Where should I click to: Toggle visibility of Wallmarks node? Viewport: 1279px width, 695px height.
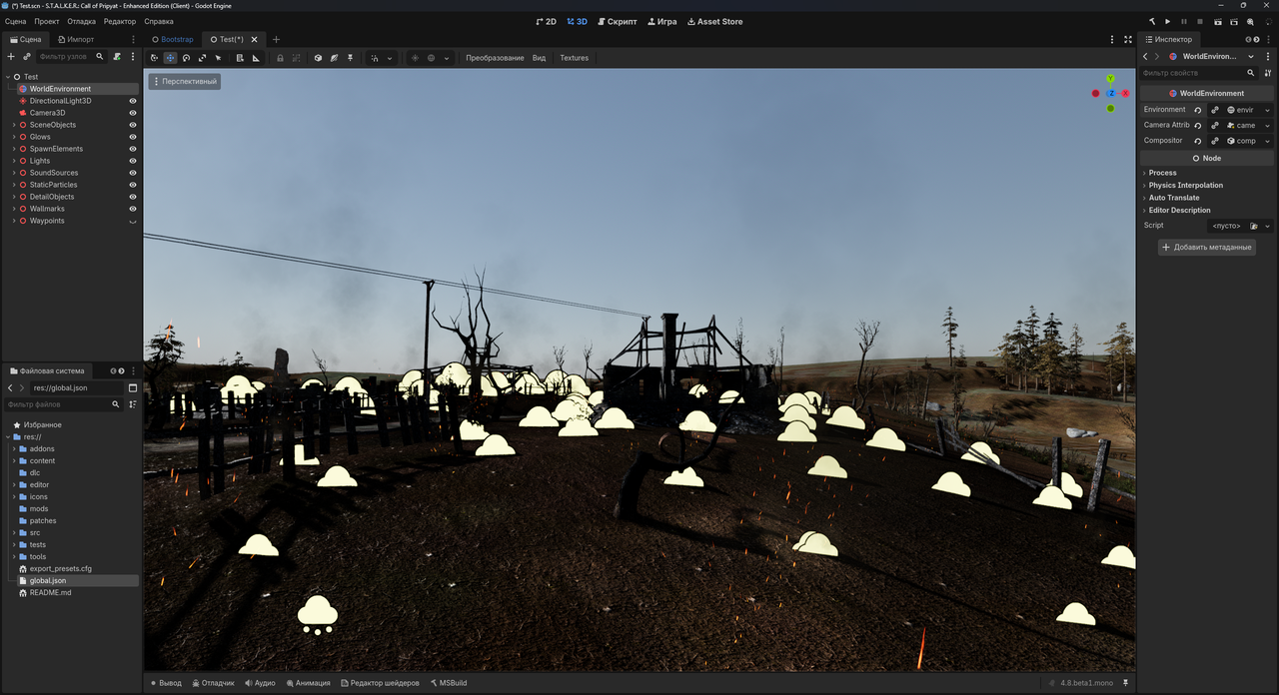pos(133,209)
